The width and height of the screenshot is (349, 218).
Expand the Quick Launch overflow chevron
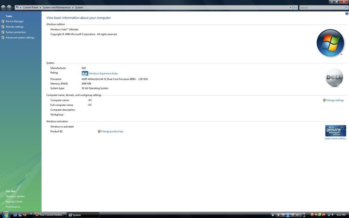click(x=31, y=214)
